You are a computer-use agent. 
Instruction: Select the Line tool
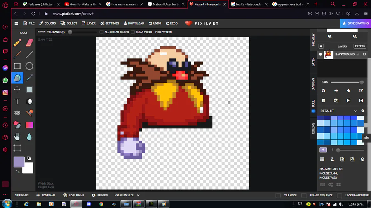pos(29,55)
